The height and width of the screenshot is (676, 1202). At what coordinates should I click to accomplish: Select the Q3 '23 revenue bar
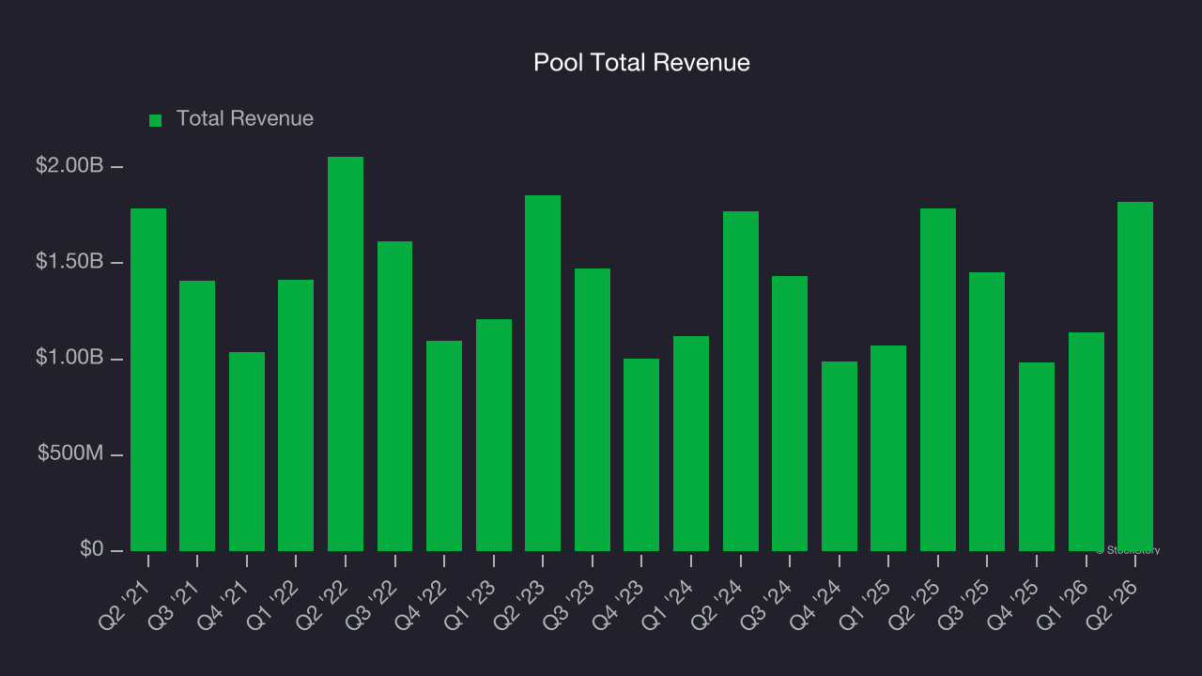point(593,409)
